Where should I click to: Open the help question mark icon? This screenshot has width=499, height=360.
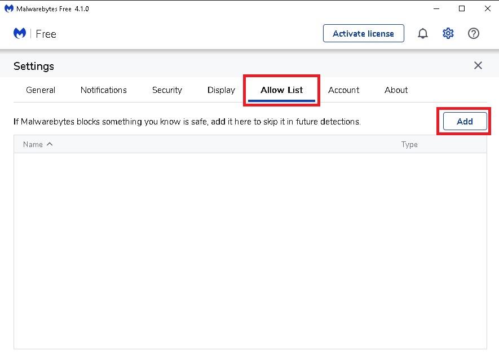click(x=474, y=33)
